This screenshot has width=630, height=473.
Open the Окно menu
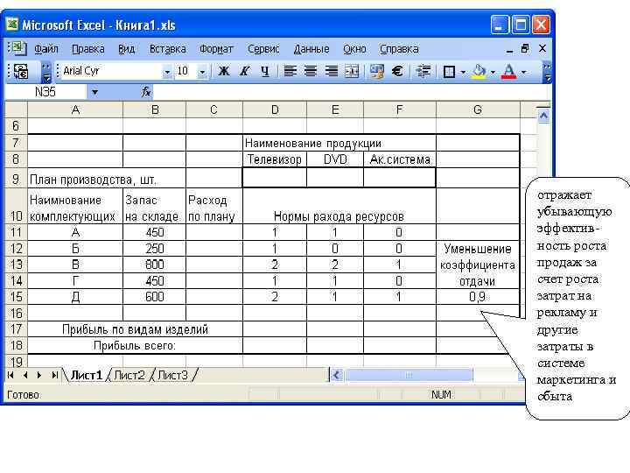(x=354, y=49)
